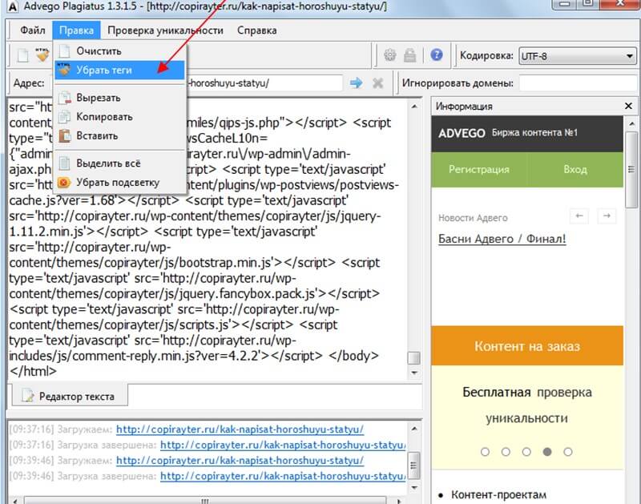Viewport: 641px width, 504px height.
Task: Select the first carousel dot
Action: pyautogui.click(x=485, y=452)
